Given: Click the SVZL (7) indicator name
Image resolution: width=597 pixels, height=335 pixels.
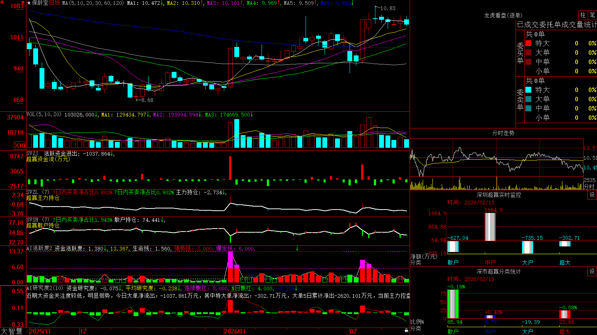Looking at the screenshot, I should 38,192.
